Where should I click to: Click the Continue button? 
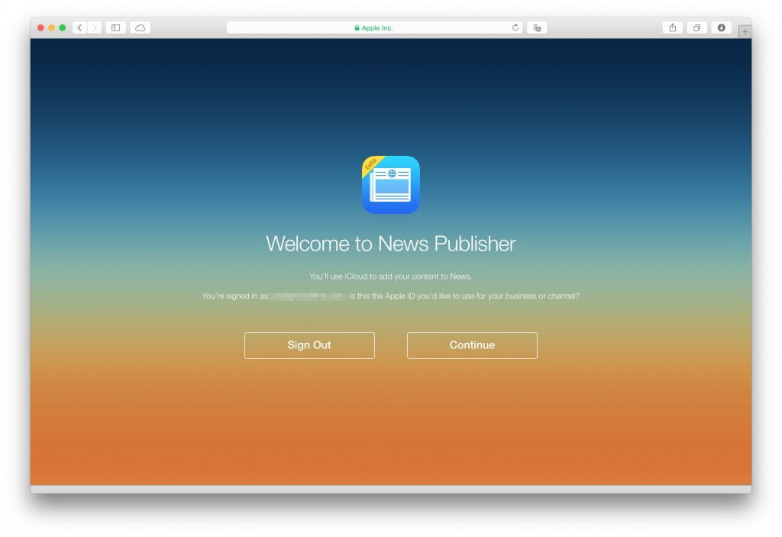pos(472,345)
